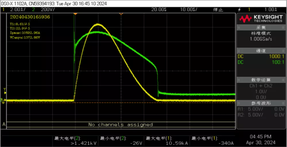
Task: Click channel 1 DC 1000:1 probe setting
Action: point(261,56)
